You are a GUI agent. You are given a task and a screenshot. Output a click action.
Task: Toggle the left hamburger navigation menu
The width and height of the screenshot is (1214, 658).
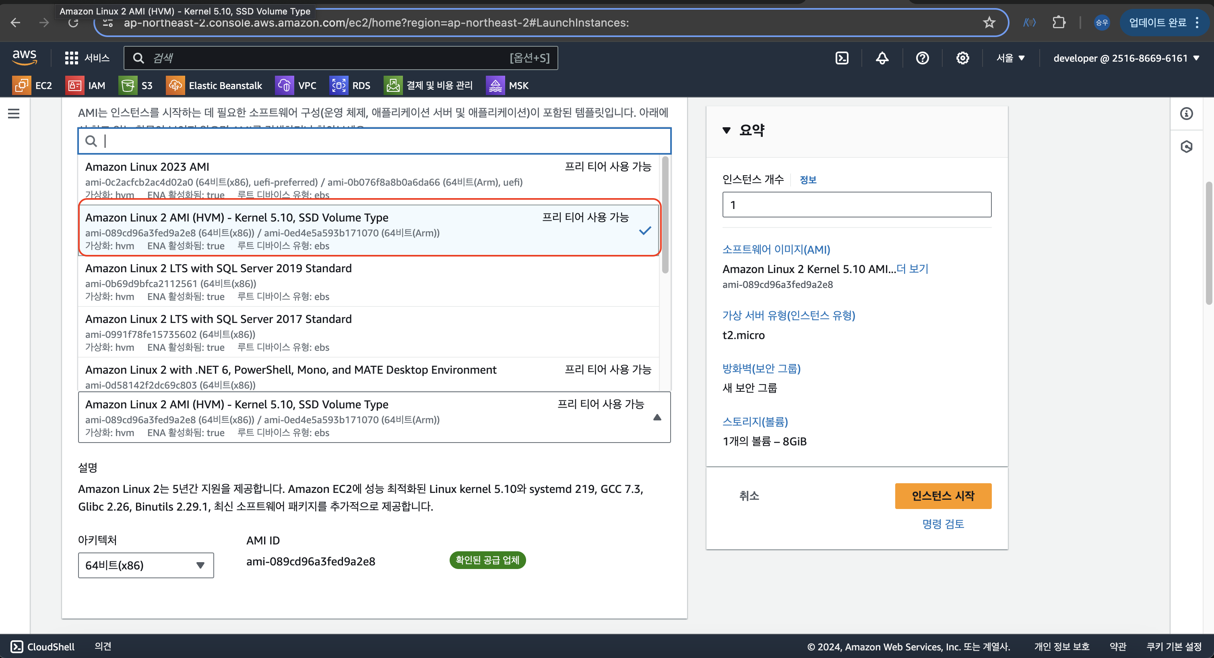point(14,114)
